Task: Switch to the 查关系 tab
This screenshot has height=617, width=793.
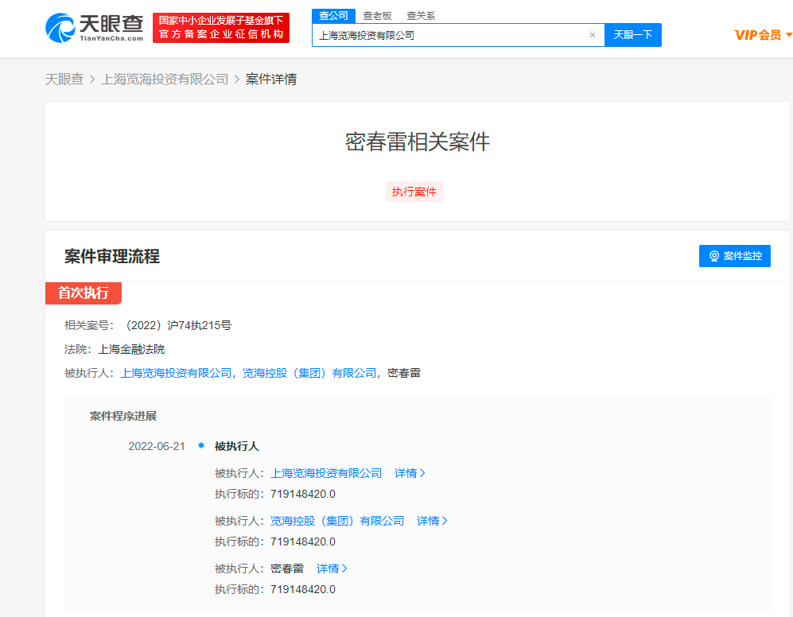Action: pos(421,16)
